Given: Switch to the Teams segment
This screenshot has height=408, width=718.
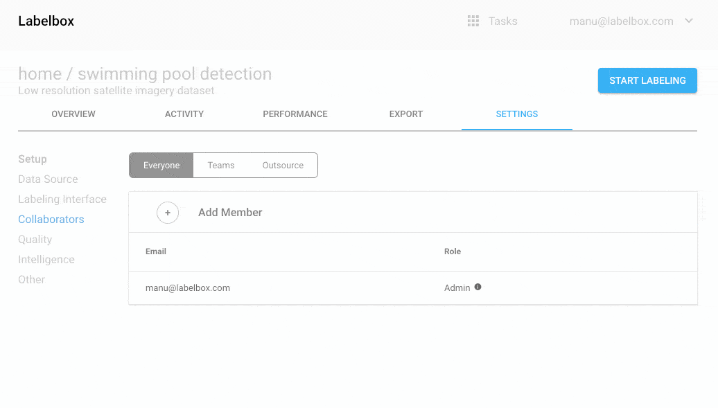Looking at the screenshot, I should click(x=221, y=166).
